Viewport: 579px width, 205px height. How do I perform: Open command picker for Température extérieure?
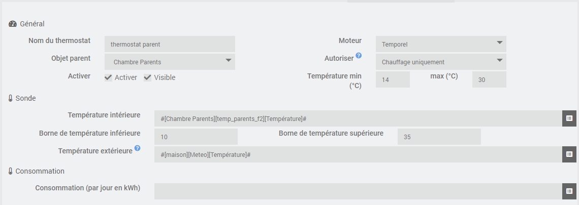click(x=569, y=154)
